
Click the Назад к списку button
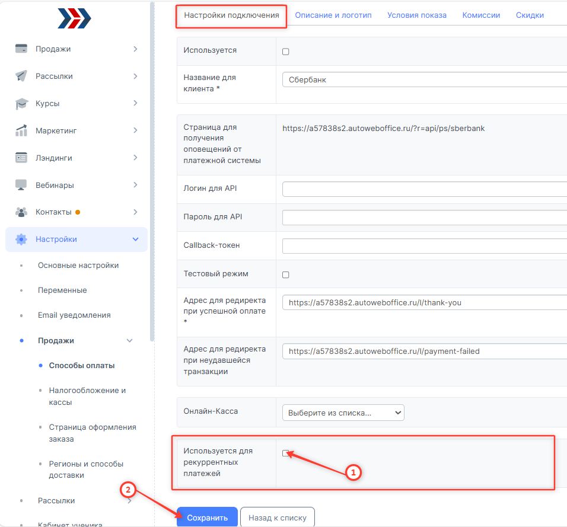[x=277, y=518]
